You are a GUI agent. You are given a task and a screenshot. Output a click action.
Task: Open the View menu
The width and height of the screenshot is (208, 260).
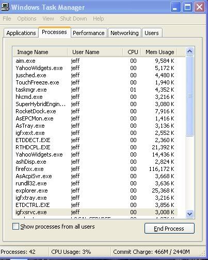48,19
